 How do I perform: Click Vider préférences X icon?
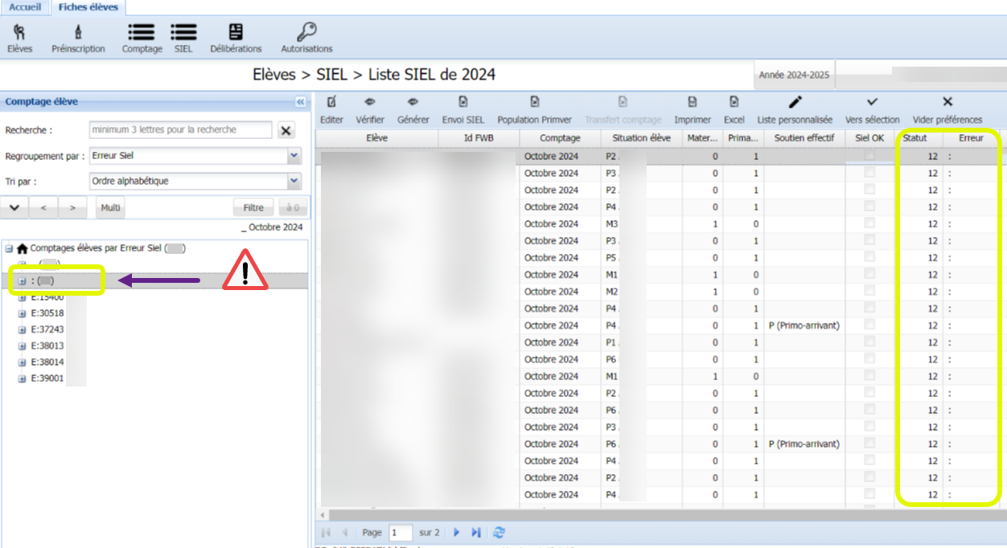pyautogui.click(x=947, y=102)
